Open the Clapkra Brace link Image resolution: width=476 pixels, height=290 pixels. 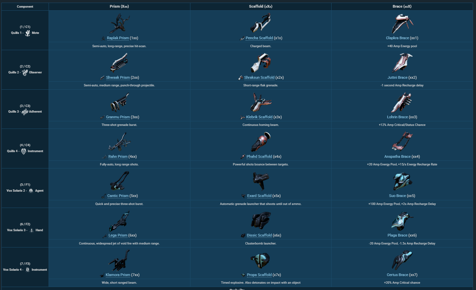[x=397, y=38]
